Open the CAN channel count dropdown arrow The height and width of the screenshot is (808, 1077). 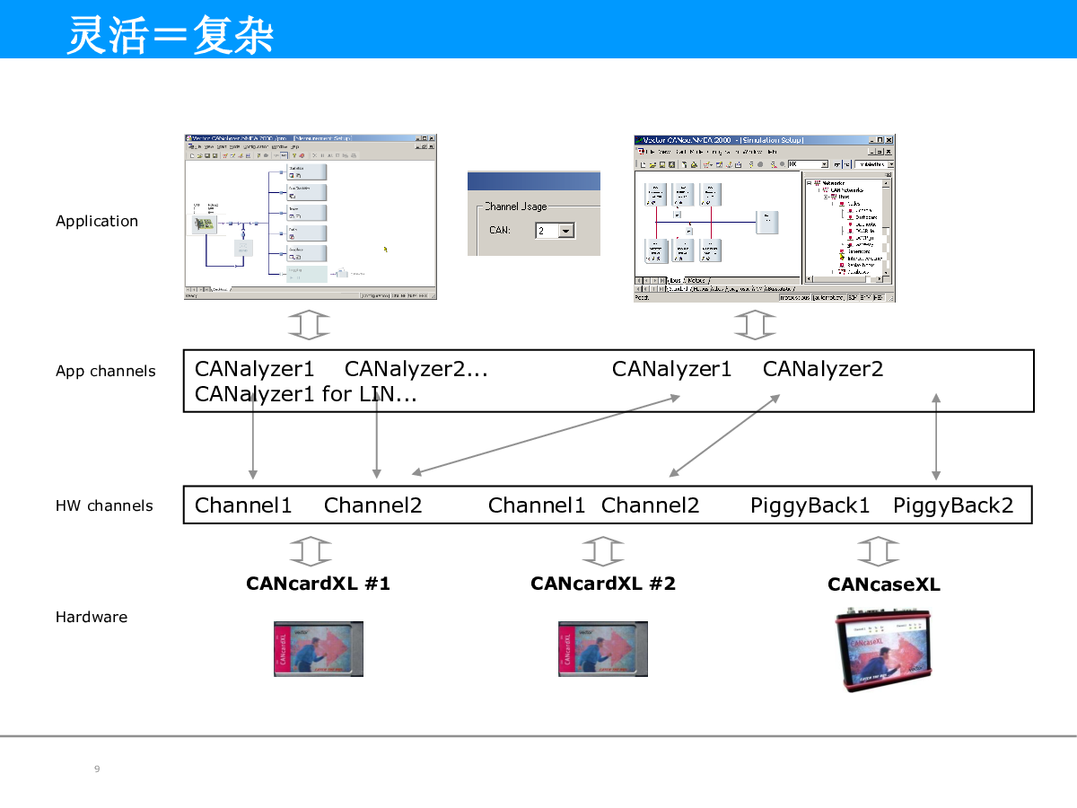[x=565, y=231]
